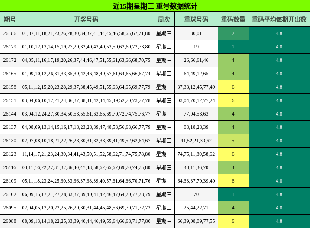Click the draw numbers beginning 01,09,10,12,26
The image size is (310, 228).
[x=86, y=74]
